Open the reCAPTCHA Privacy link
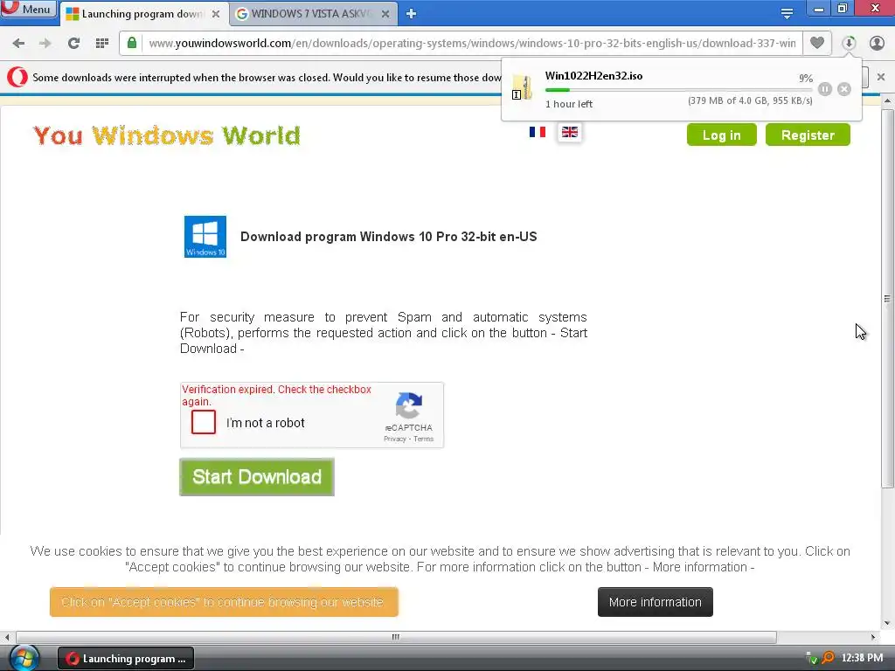 (394, 439)
